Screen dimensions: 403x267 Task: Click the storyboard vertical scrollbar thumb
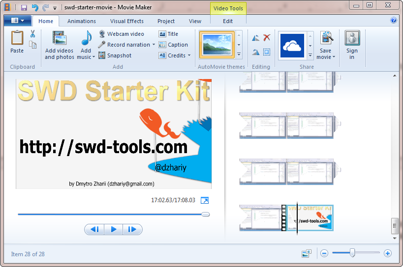[x=395, y=226]
